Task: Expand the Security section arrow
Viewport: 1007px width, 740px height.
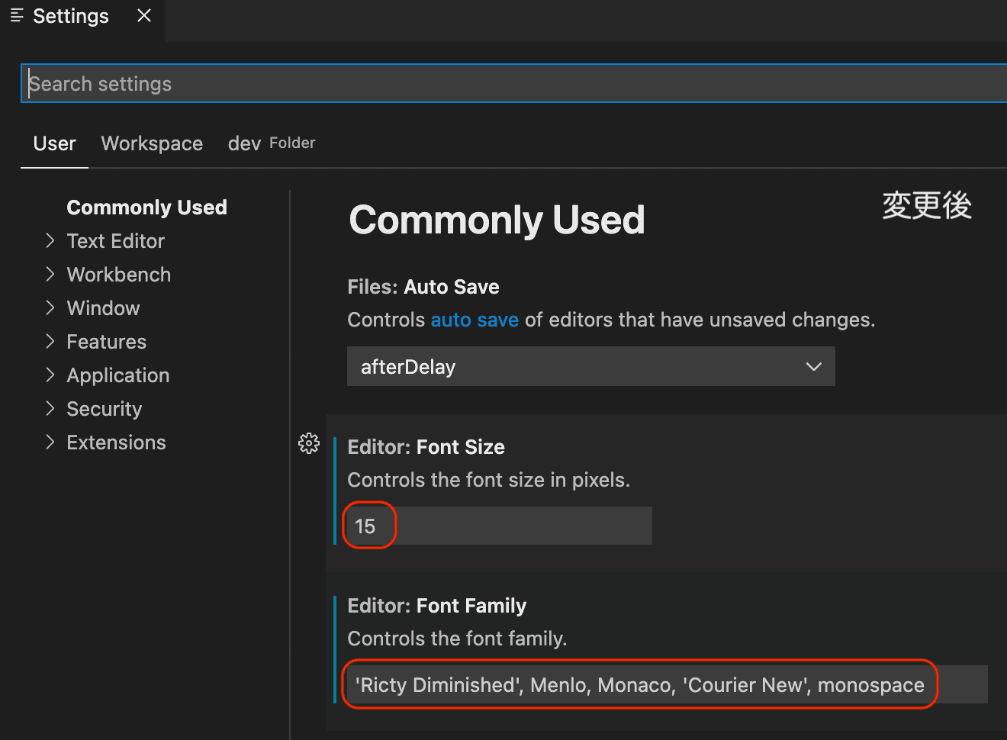Action: point(50,409)
